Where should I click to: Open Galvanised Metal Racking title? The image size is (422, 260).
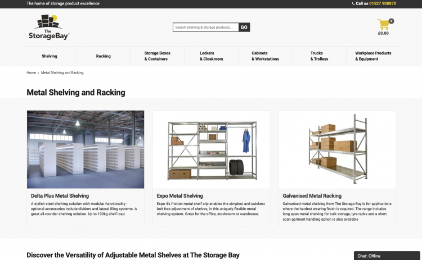coord(312,196)
